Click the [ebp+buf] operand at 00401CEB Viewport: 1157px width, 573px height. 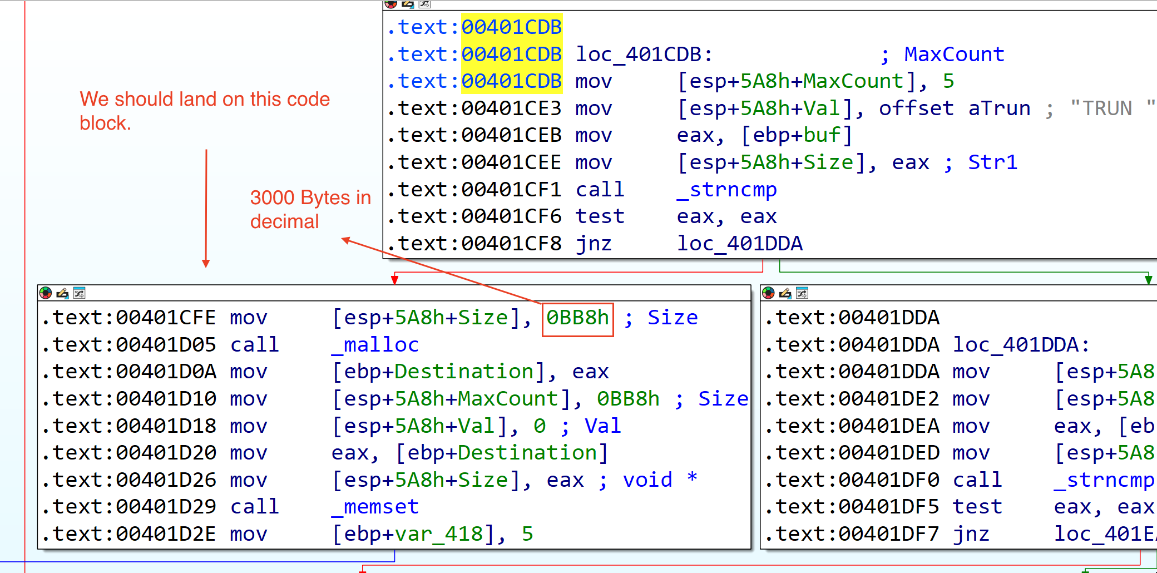796,135
